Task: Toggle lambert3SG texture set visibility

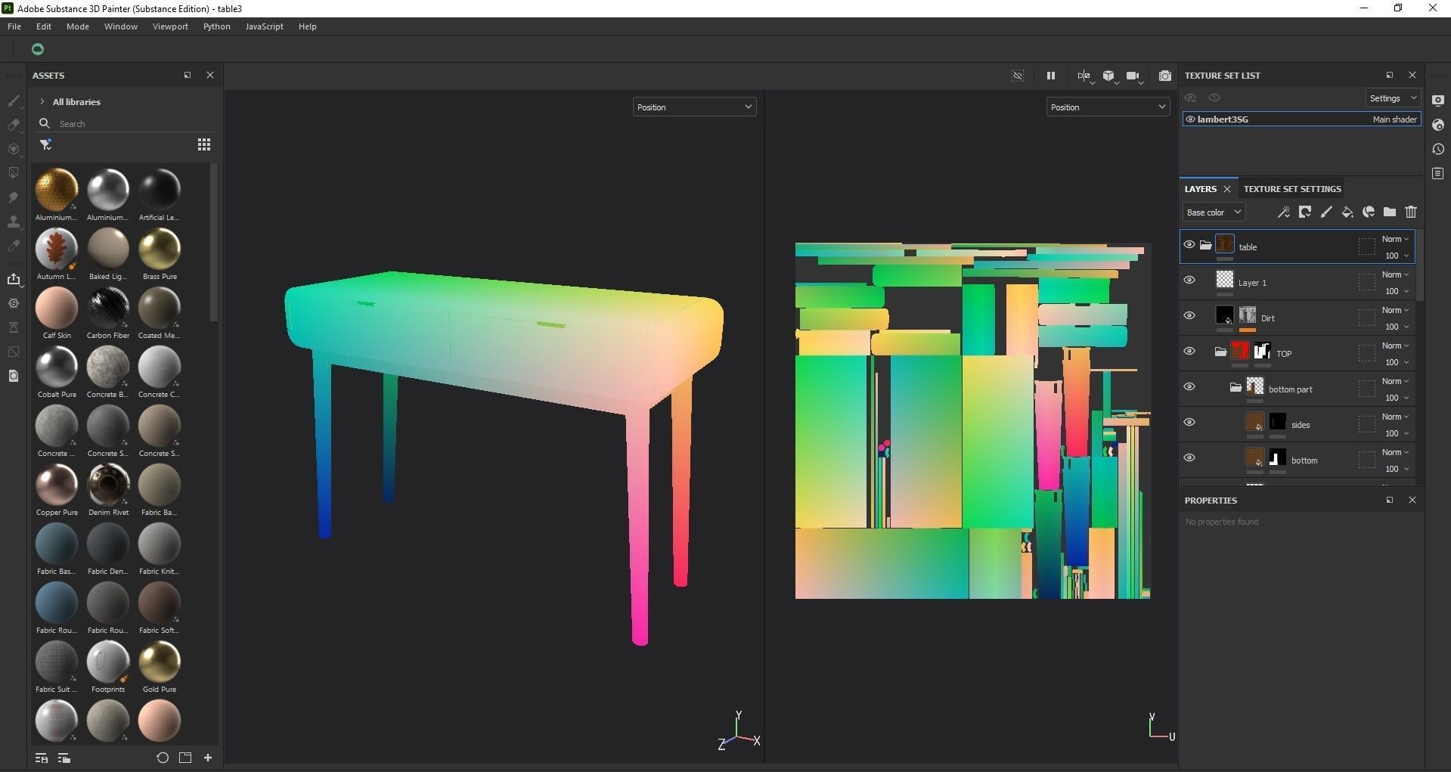Action: coord(1190,119)
